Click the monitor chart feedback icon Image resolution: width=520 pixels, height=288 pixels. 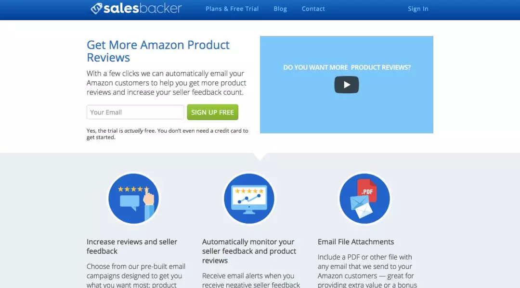[x=249, y=199]
